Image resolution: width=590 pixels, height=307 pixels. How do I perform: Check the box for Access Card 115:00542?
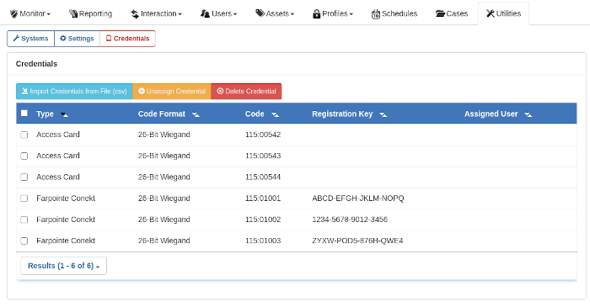pyautogui.click(x=24, y=135)
